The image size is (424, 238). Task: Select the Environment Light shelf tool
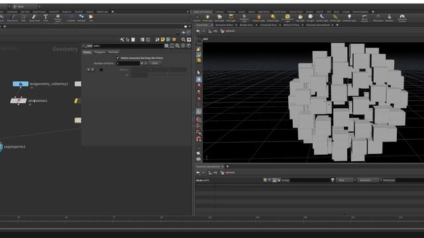[287, 18]
